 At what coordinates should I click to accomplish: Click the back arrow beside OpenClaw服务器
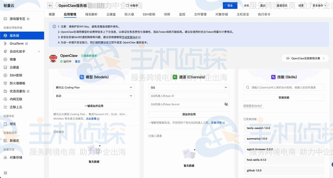pos(50,6)
